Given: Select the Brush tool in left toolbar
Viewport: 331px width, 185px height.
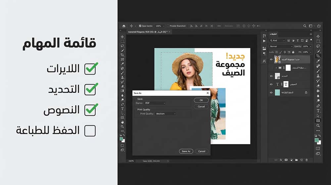Looking at the screenshot, I should pos(122,73).
